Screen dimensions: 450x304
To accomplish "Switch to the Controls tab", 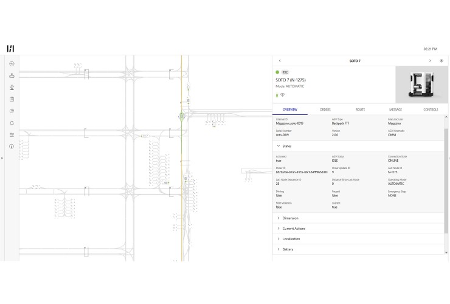I will (x=431, y=109).
